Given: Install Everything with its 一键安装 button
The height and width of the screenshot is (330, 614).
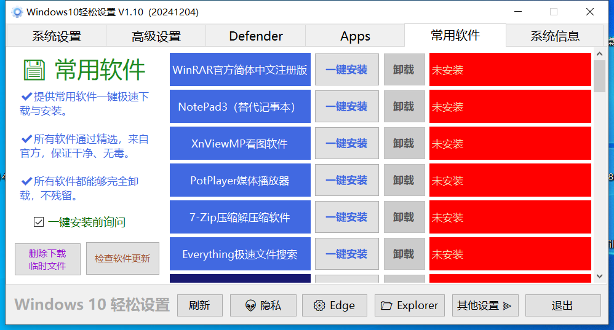Looking at the screenshot, I should (347, 254).
